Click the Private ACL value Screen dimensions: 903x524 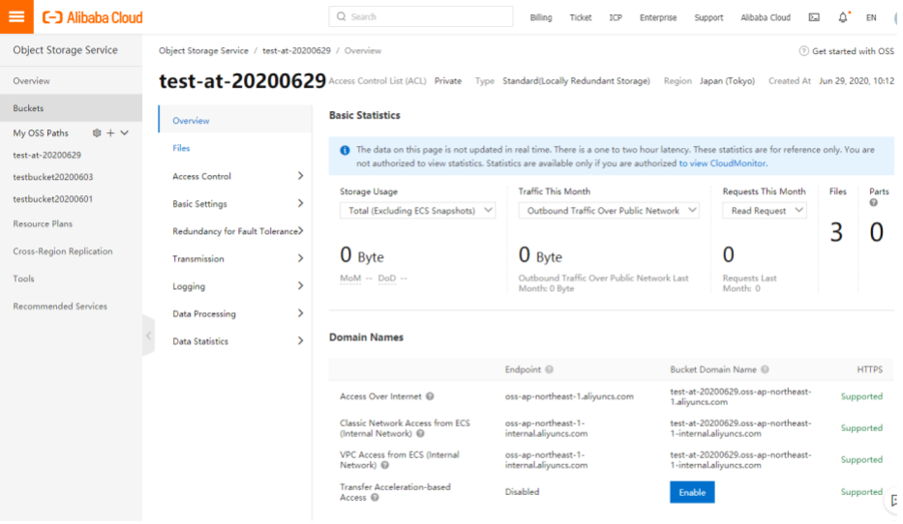click(x=448, y=81)
